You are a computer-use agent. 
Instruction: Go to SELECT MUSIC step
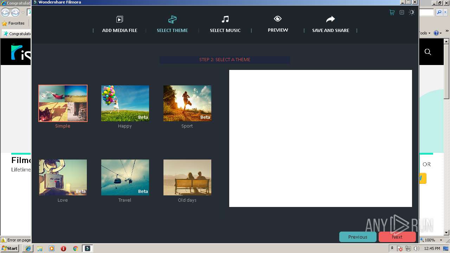[x=225, y=31]
